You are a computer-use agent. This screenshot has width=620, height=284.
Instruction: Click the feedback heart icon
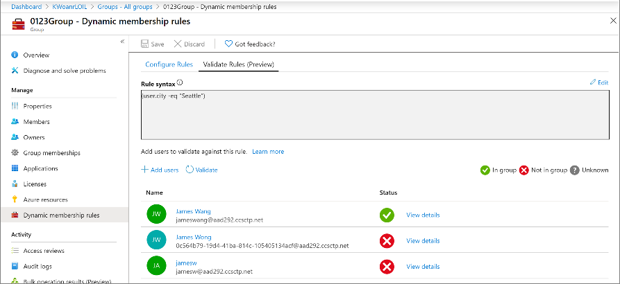[x=228, y=44]
